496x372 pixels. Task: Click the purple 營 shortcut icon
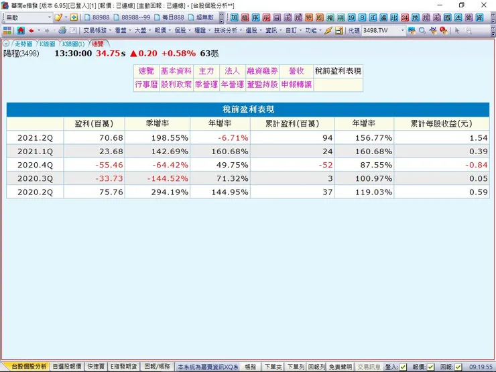[x=469, y=17]
